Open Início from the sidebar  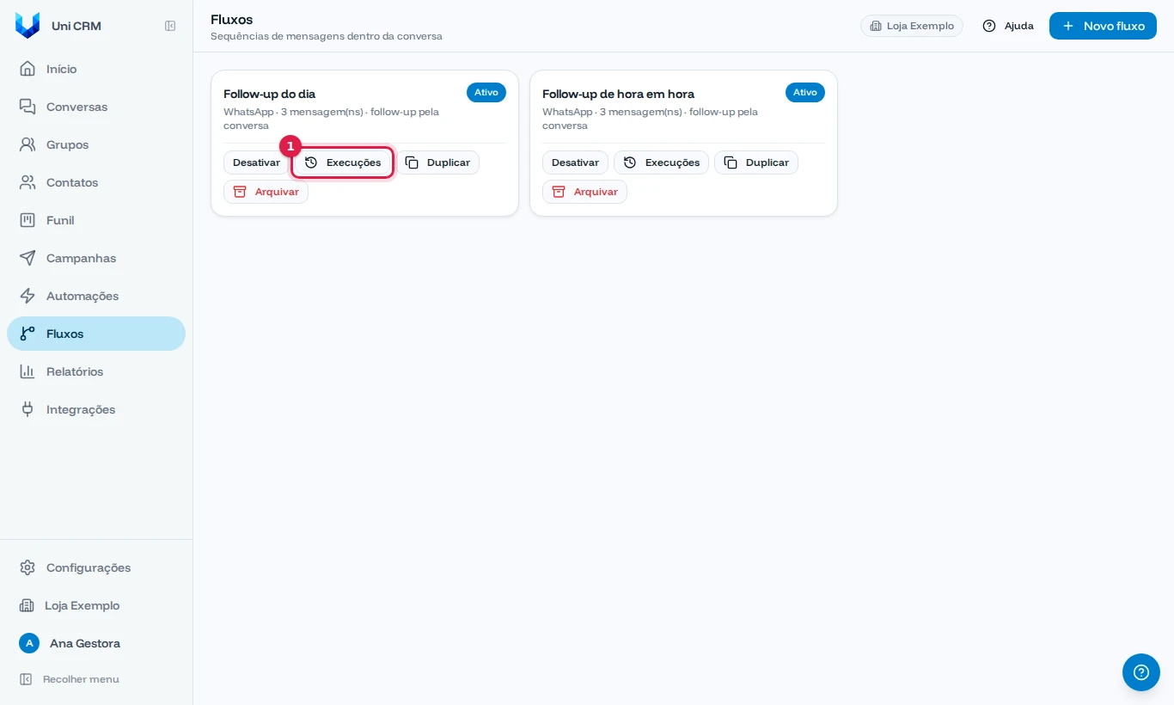[96, 69]
